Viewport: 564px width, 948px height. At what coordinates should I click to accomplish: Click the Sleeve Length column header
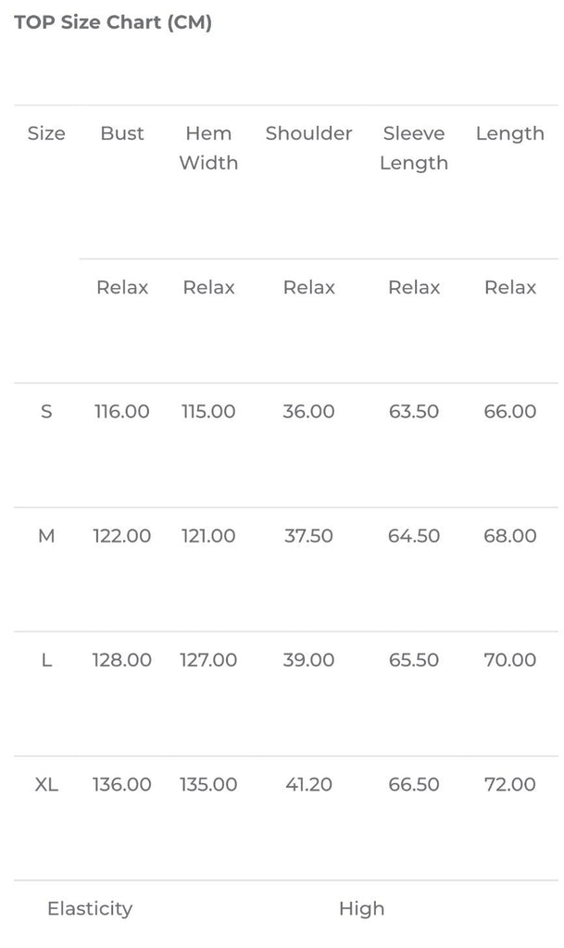pyautogui.click(x=414, y=148)
